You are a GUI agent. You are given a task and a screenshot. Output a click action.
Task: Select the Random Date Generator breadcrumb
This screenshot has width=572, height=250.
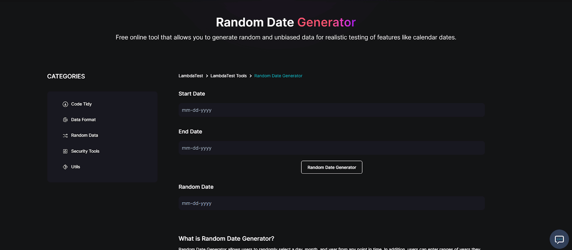[278, 76]
